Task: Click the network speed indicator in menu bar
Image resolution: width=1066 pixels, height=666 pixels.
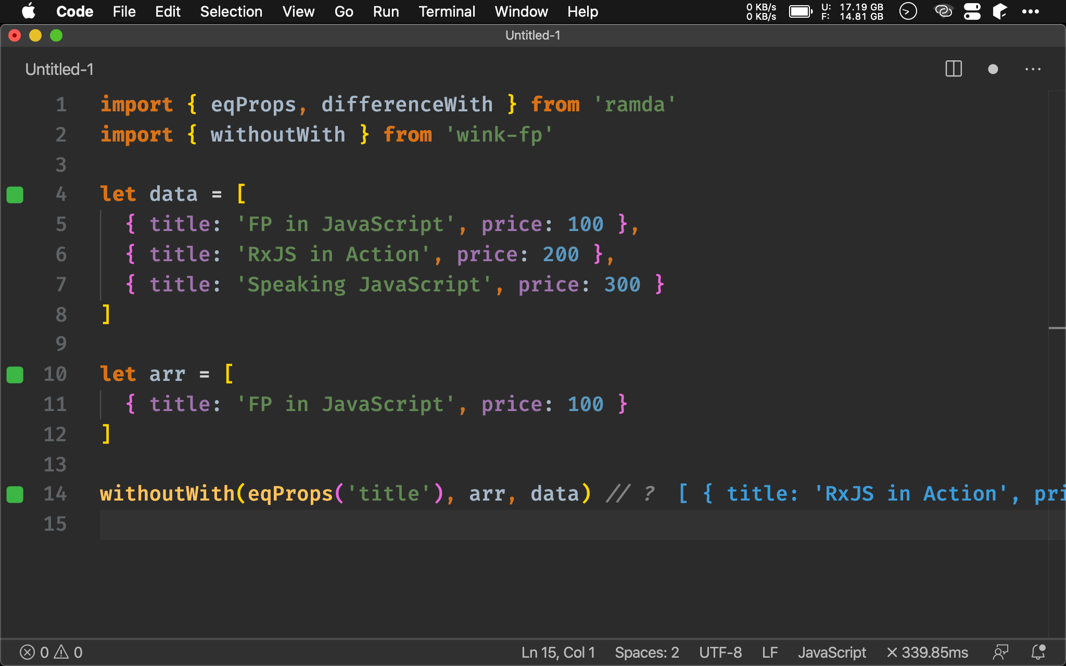Action: (761, 11)
